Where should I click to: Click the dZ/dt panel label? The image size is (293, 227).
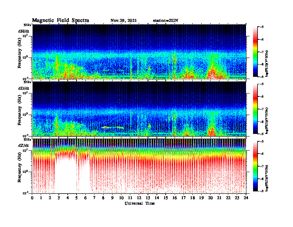[x=24, y=145]
